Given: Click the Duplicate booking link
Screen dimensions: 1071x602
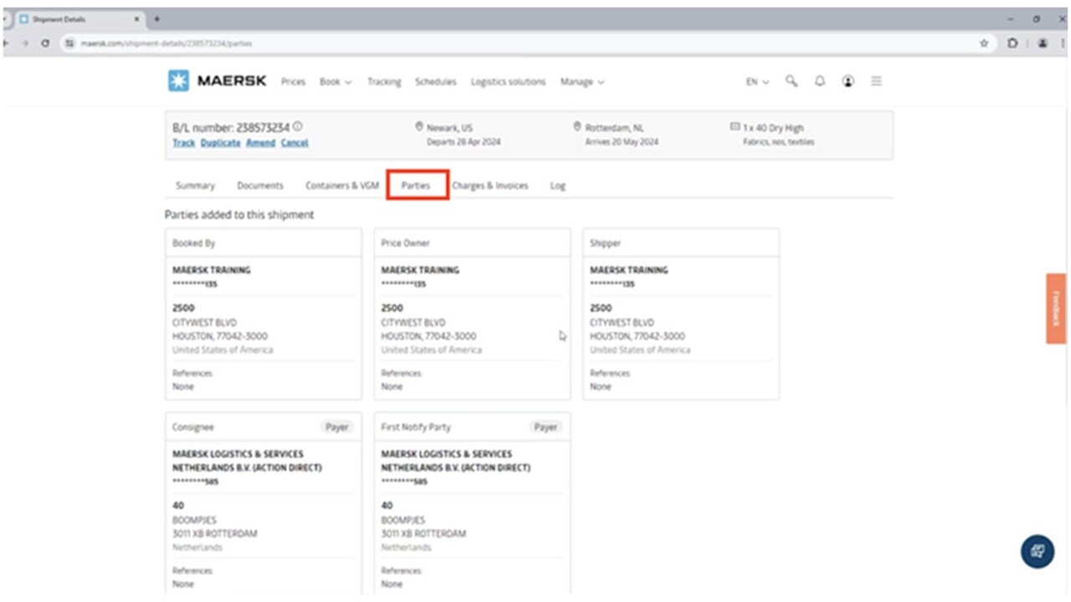Looking at the screenshot, I should point(220,143).
